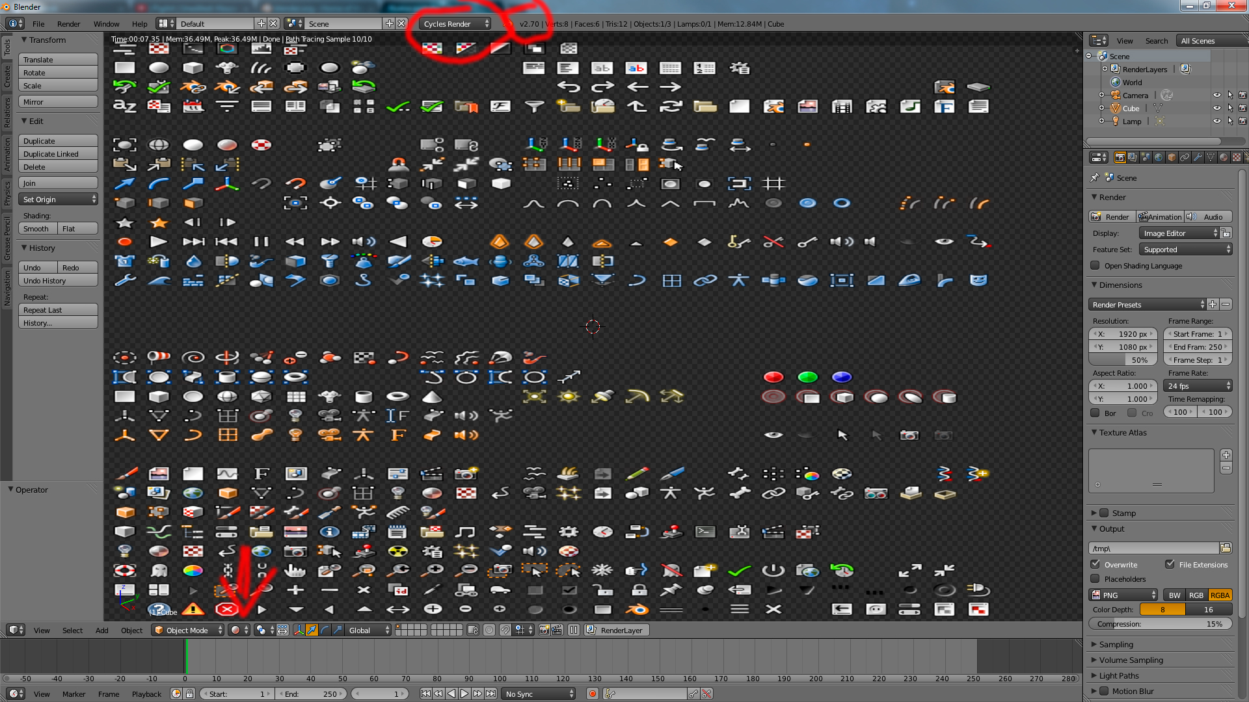Expand the Sampling panel
The width and height of the screenshot is (1249, 702).
[x=1116, y=644]
